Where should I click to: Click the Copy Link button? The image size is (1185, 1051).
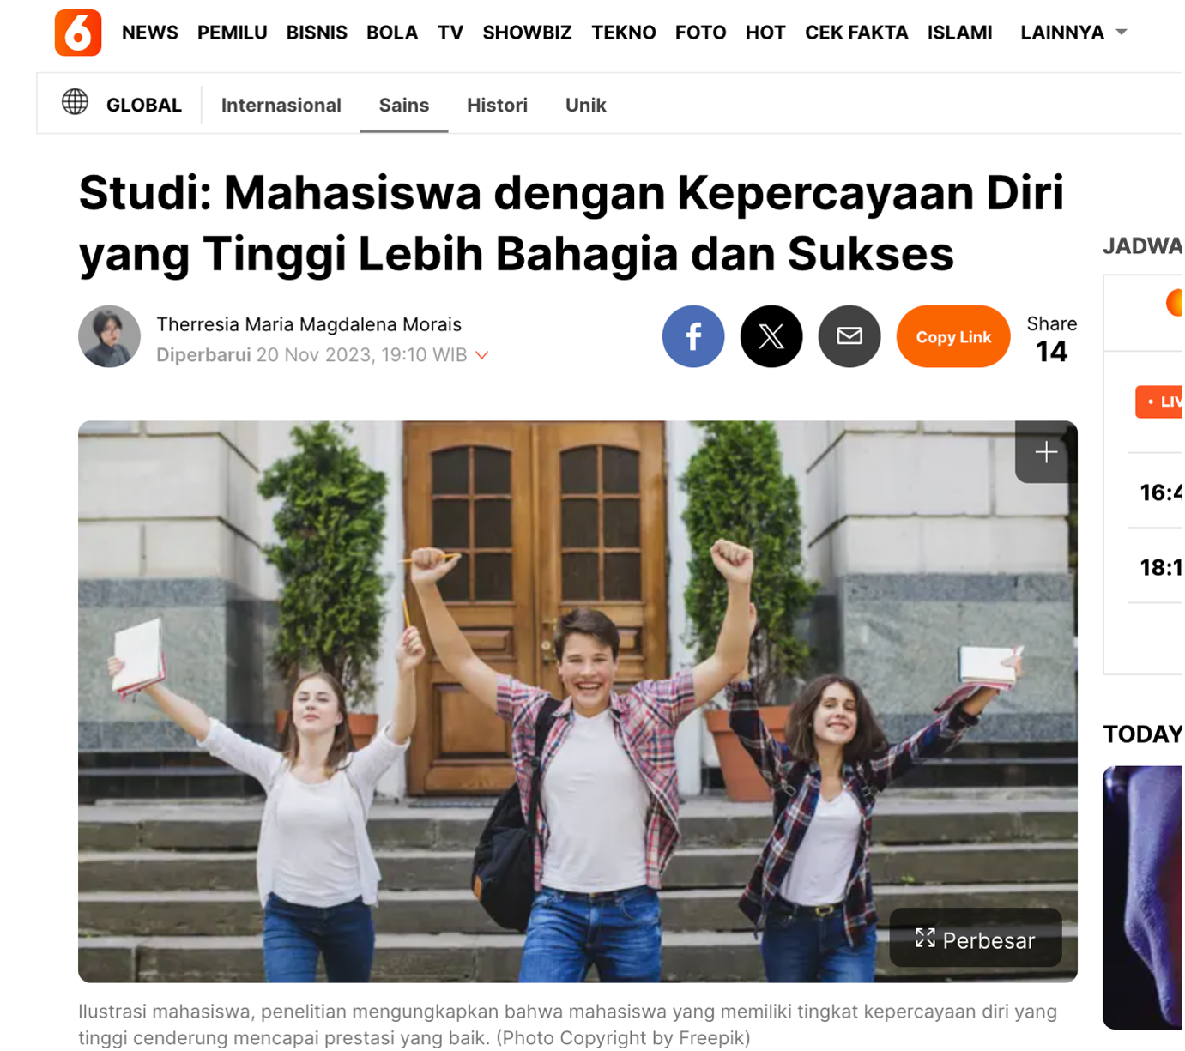[x=954, y=337]
